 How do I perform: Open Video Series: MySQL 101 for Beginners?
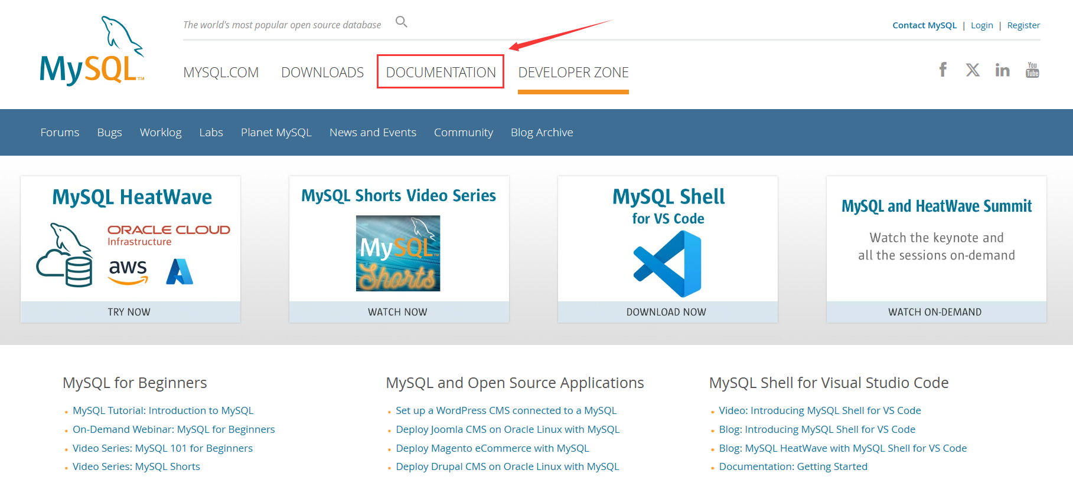pos(162,448)
